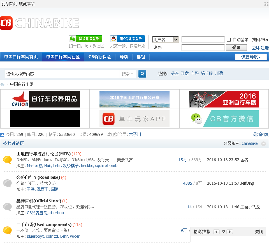
Task: Open last post 2016-10-13 11:46 玉面小飞龙
Action: pyautogui.click(x=233, y=207)
